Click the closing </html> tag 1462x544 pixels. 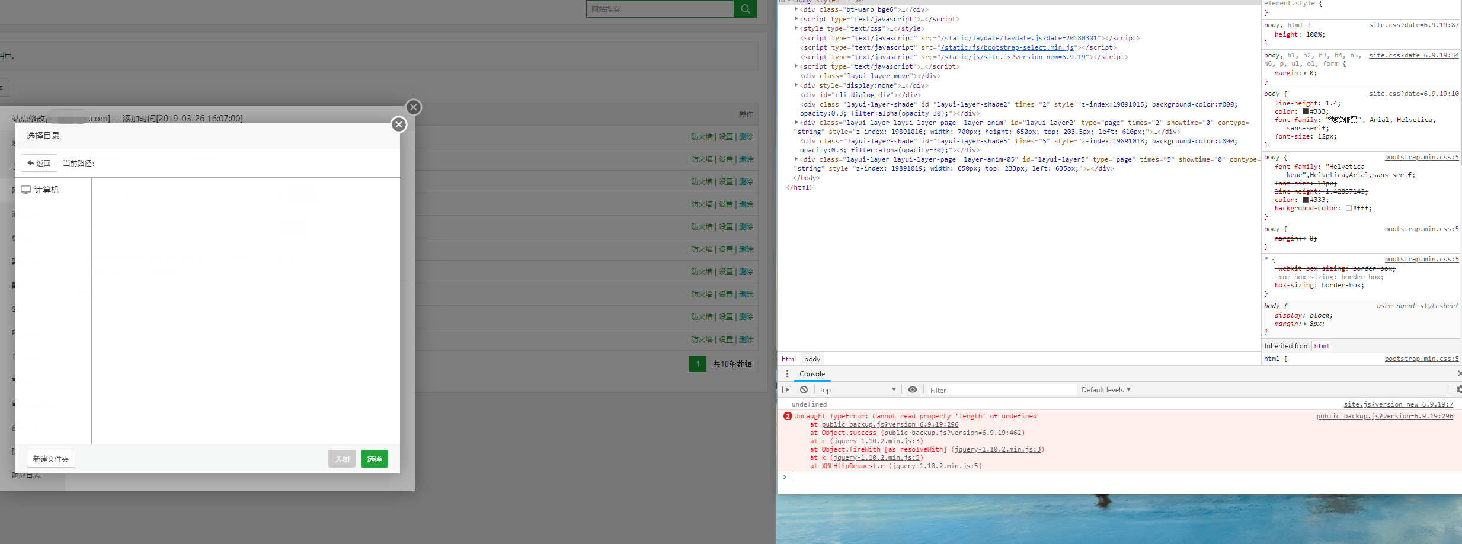(x=799, y=187)
